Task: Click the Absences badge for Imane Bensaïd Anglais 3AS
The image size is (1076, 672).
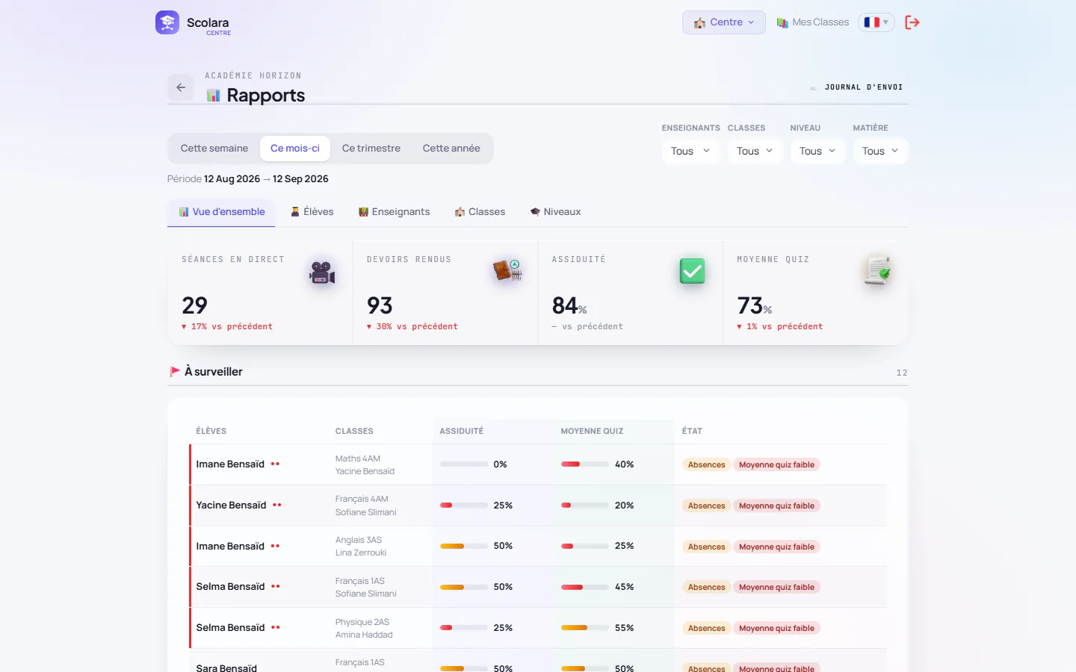Action: pyautogui.click(x=706, y=547)
